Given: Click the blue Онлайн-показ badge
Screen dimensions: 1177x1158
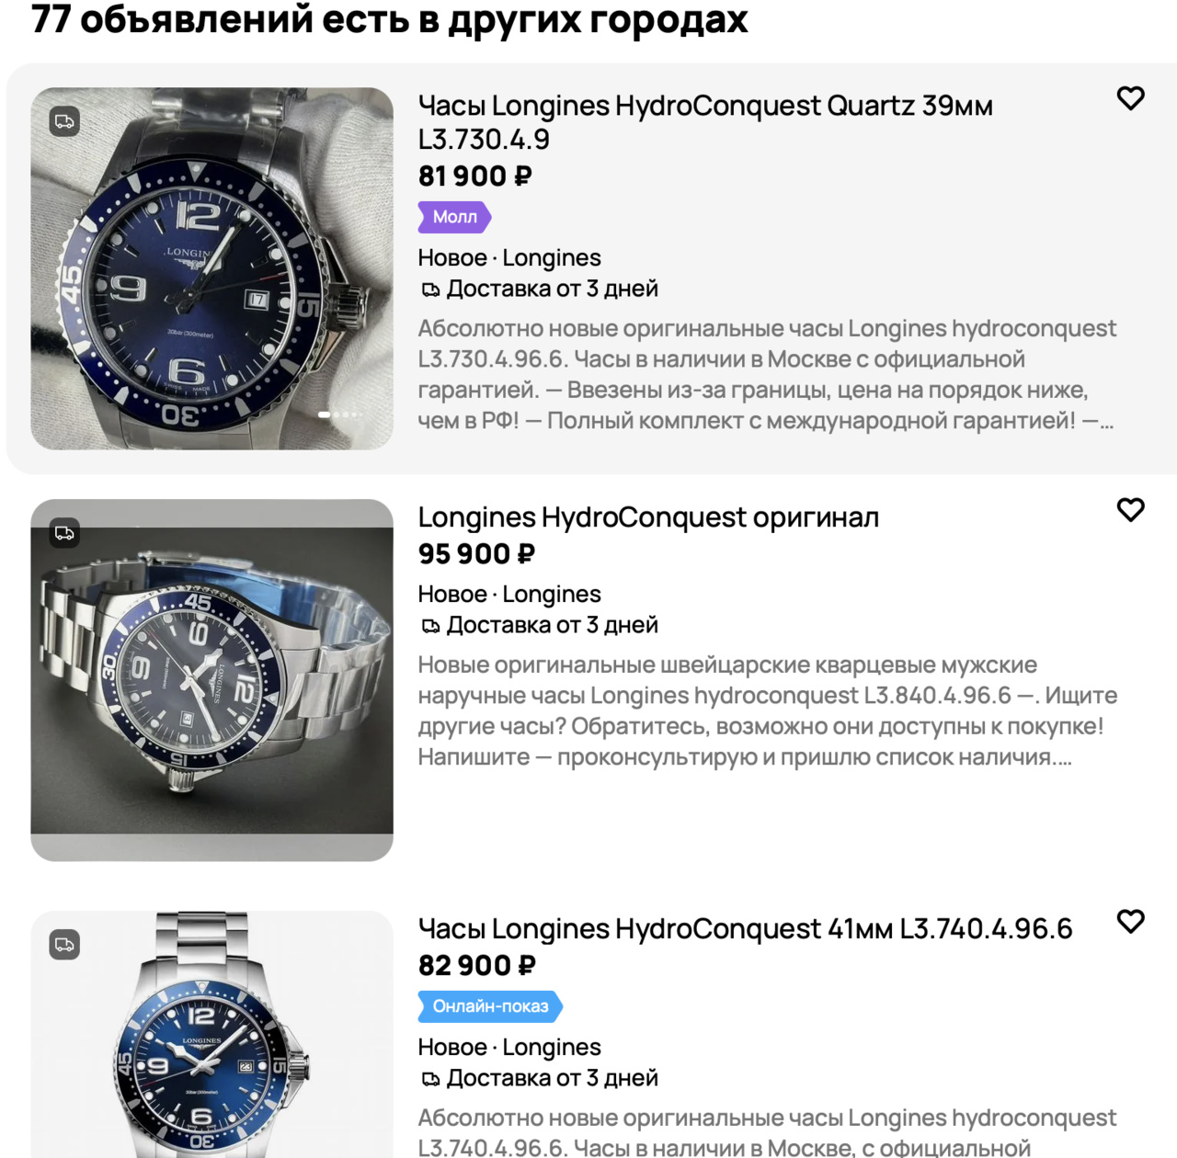Looking at the screenshot, I should 490,1006.
